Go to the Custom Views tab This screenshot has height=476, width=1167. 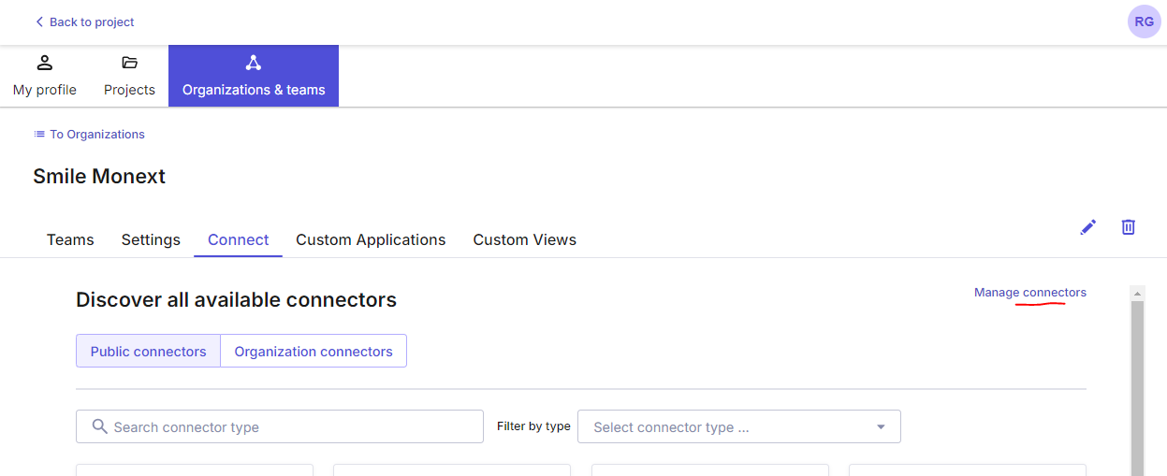(524, 240)
